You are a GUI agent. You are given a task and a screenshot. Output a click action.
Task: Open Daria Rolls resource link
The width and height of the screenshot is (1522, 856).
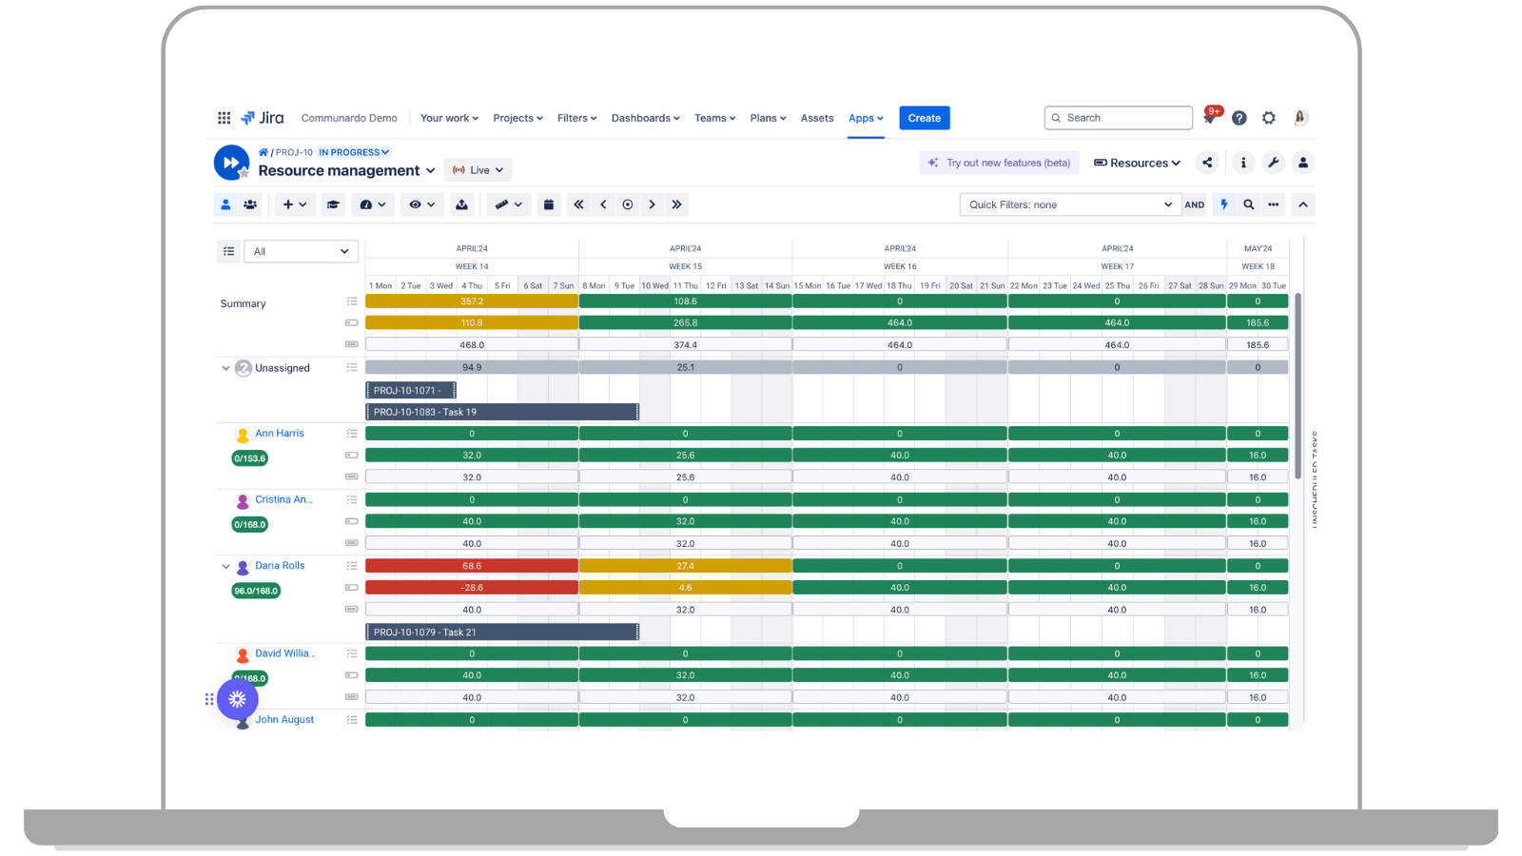point(280,565)
